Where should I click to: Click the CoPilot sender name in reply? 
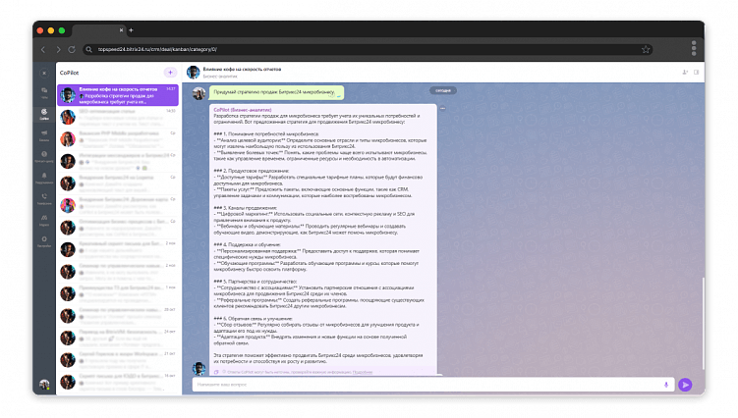coord(243,110)
